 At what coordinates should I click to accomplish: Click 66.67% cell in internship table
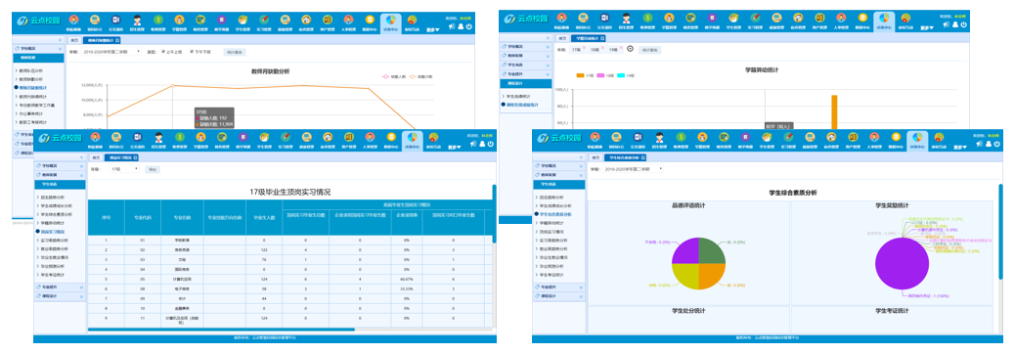[408, 279]
